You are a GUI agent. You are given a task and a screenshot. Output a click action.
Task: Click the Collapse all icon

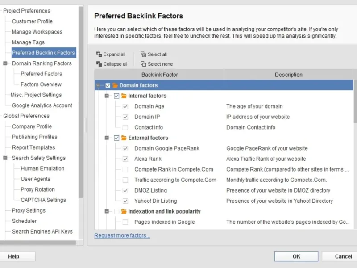click(x=99, y=64)
